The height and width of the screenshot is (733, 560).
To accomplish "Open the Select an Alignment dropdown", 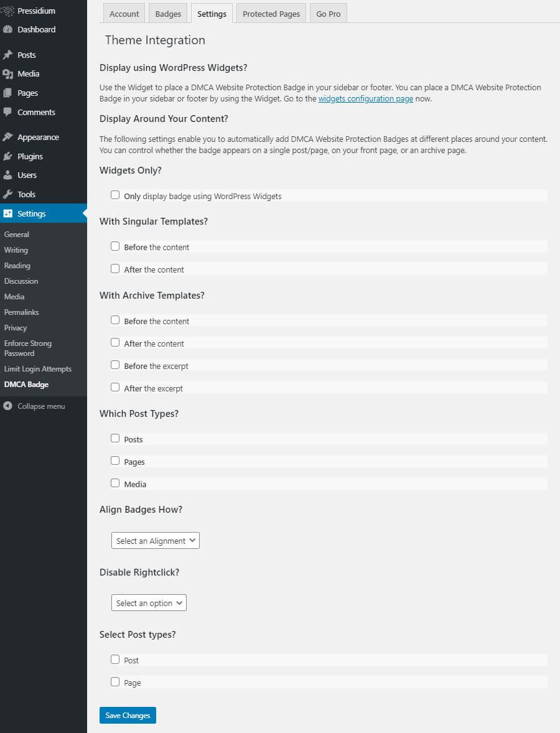I will pos(155,540).
